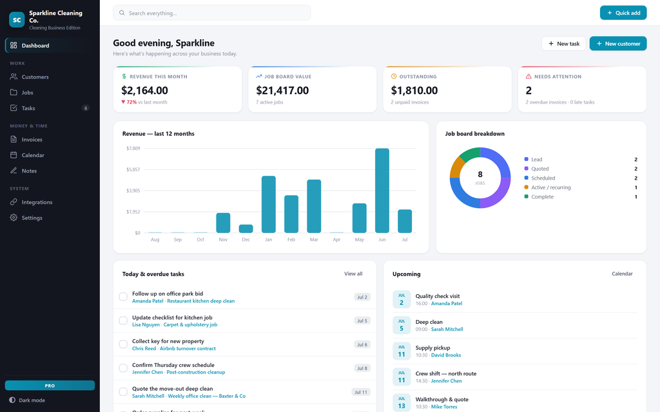Click the Outstanding $1,810.00 card
This screenshot has width=660, height=412.
point(447,89)
